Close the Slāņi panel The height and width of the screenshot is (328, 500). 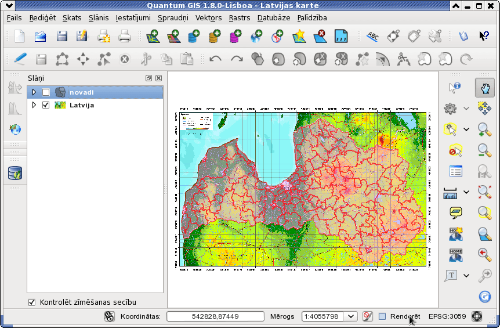[x=158, y=78]
